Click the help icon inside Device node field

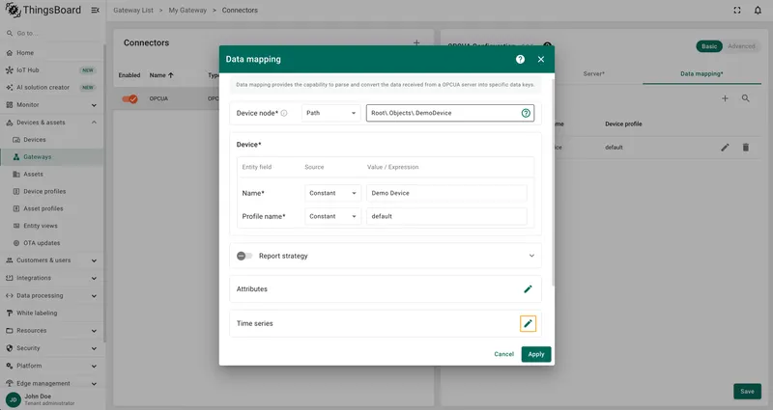tap(526, 113)
